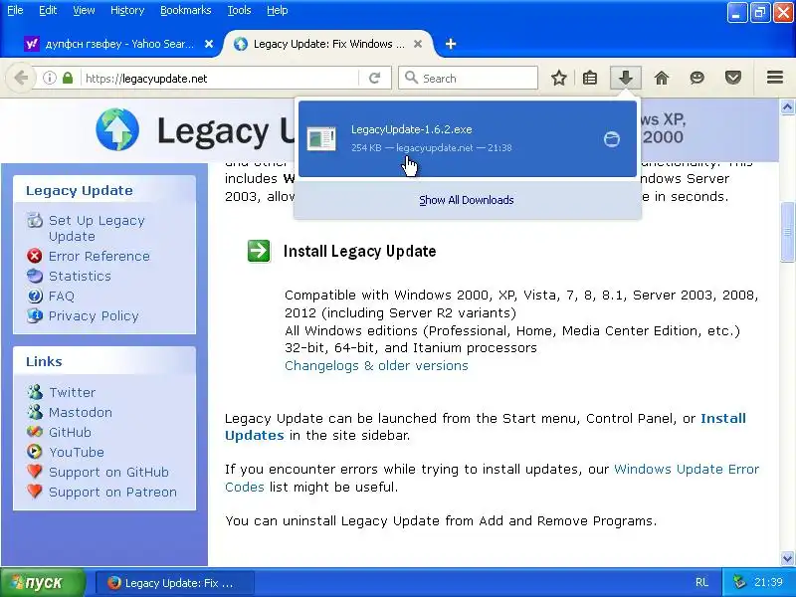Go to Statistics sidebar link
Screen dimensions: 796x597
coord(80,276)
